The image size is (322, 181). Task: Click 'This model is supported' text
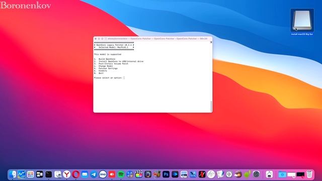click(108, 54)
